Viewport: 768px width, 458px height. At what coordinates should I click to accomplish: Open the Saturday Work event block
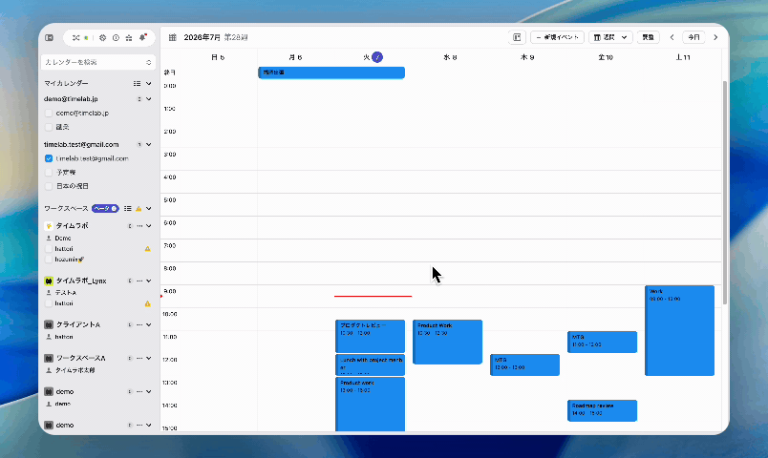[x=680, y=331]
